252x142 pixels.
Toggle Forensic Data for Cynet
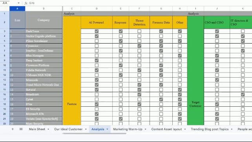(161, 99)
